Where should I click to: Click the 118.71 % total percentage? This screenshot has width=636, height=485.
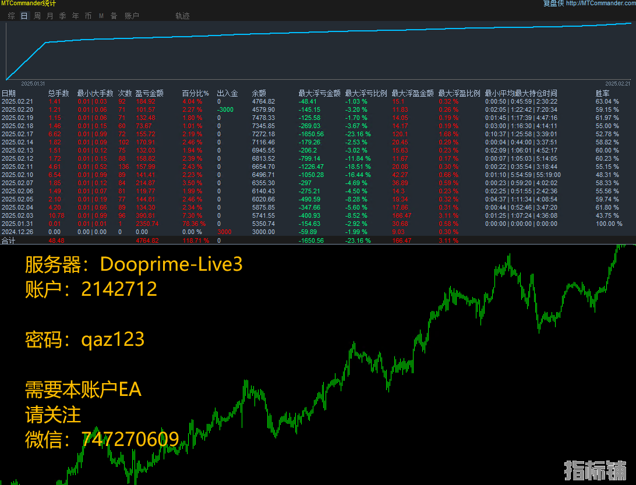click(196, 240)
